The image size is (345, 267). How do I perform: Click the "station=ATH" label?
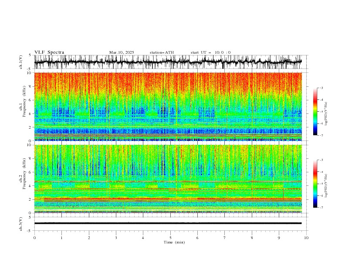[x=162, y=52]
